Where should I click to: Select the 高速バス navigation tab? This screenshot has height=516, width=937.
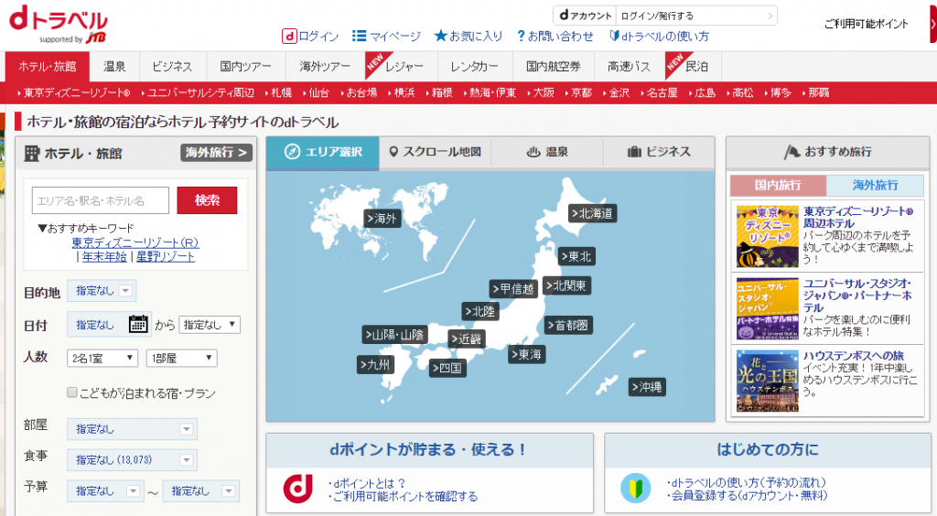click(x=630, y=66)
